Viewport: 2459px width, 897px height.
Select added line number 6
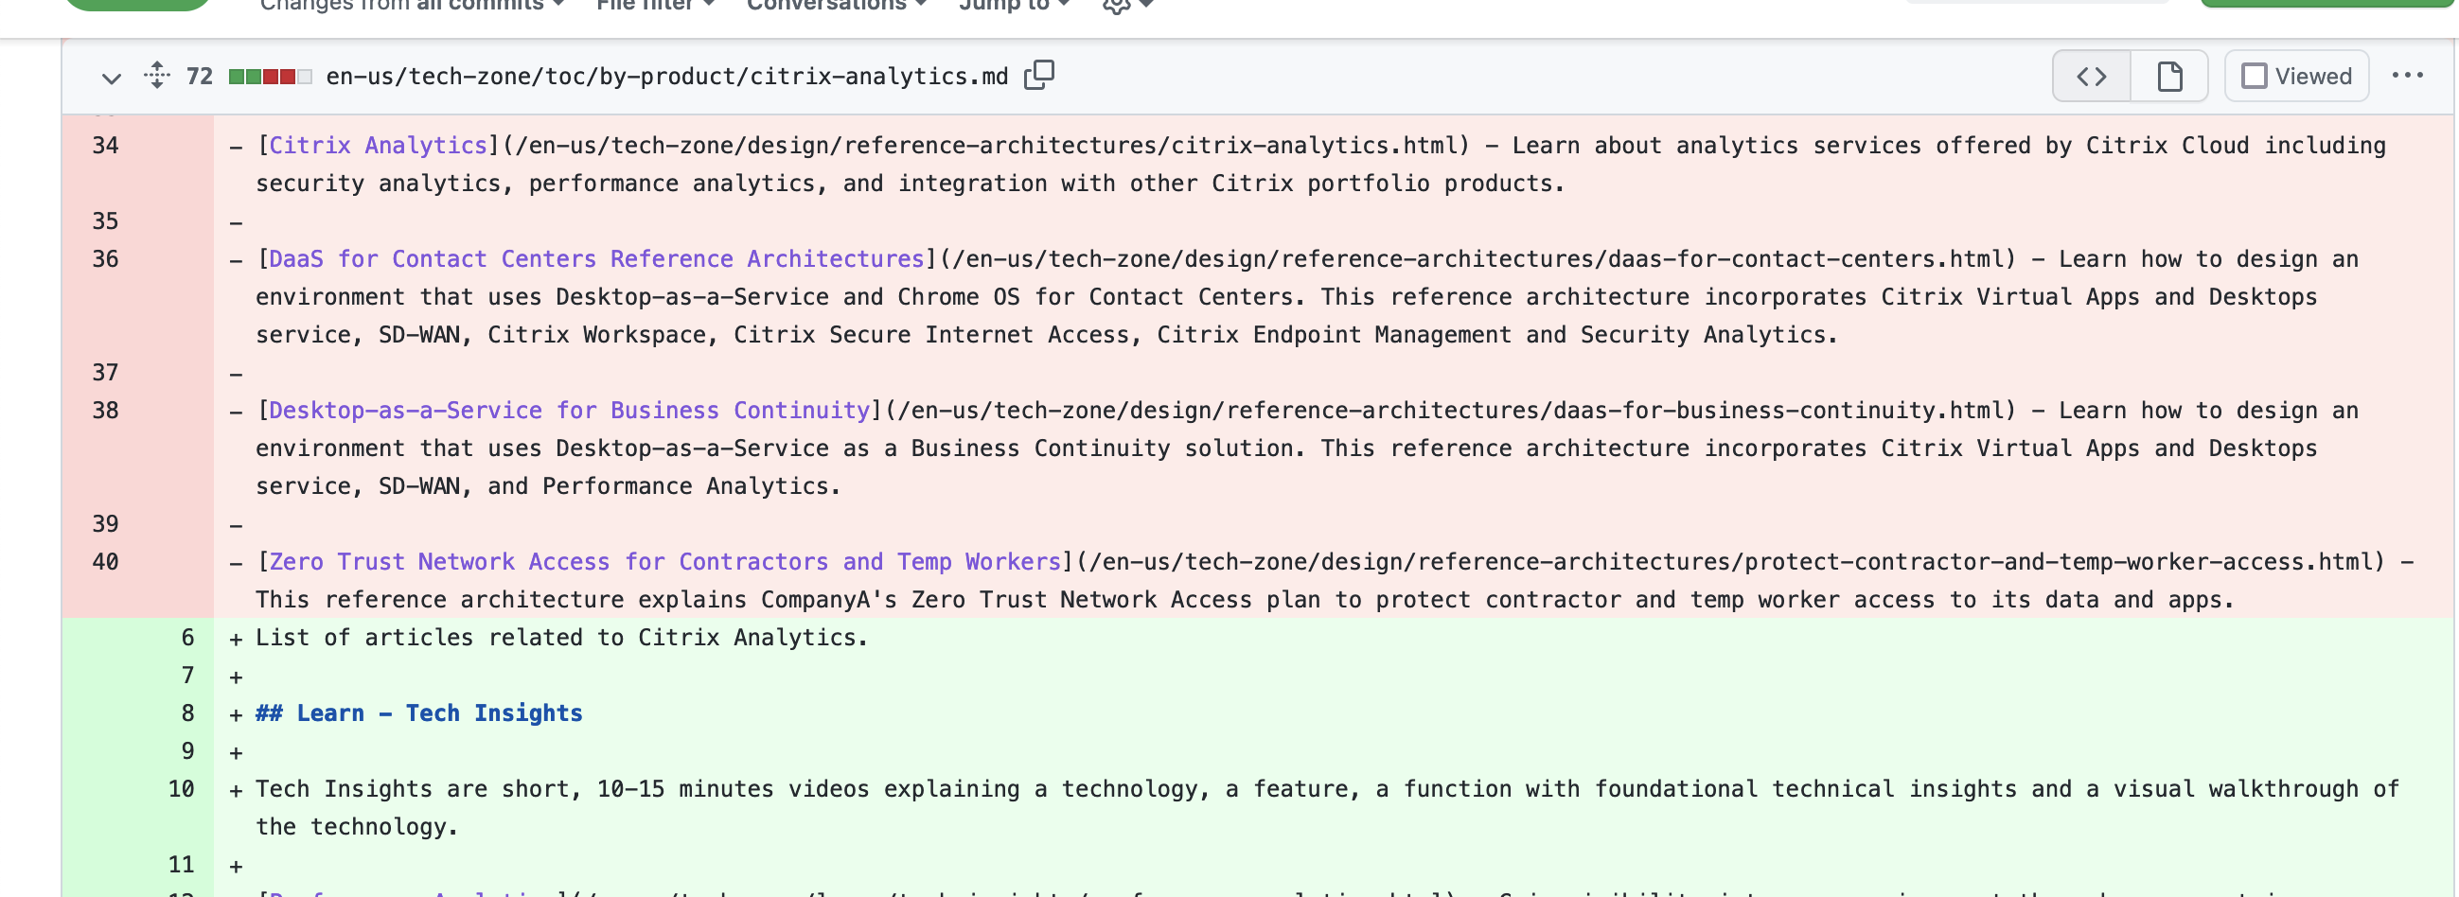pos(188,638)
